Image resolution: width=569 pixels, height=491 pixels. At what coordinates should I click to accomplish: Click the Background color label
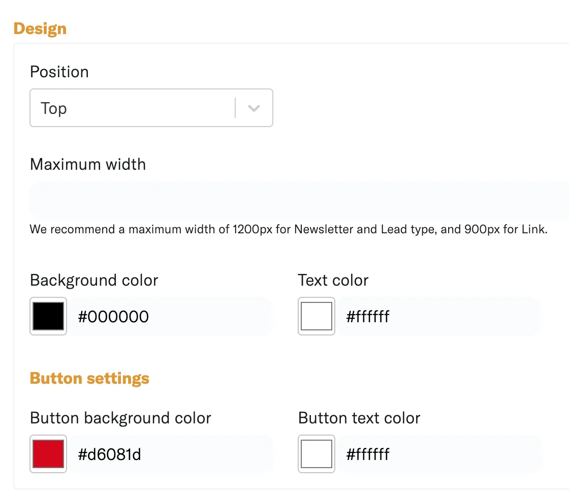pos(94,281)
